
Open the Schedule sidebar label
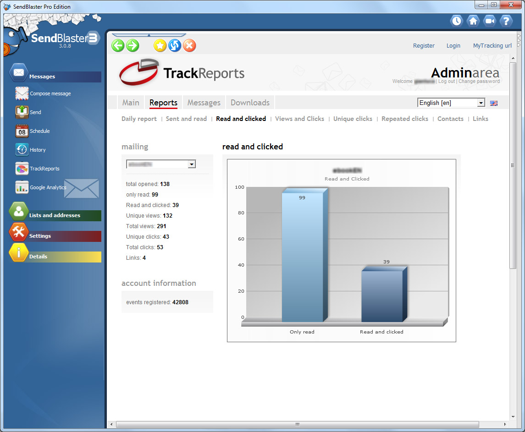click(x=39, y=131)
